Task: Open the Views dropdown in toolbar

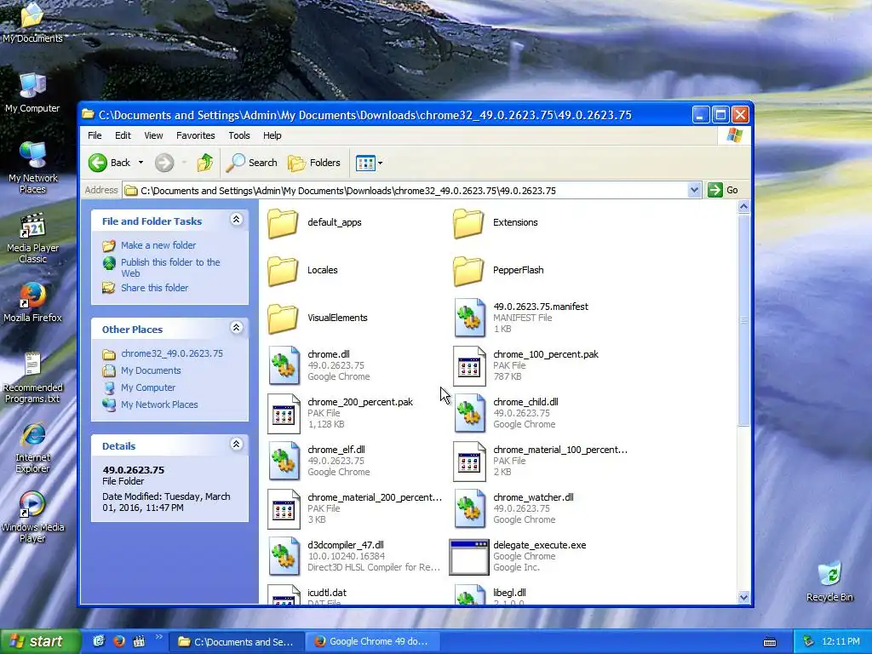Action: tap(369, 163)
